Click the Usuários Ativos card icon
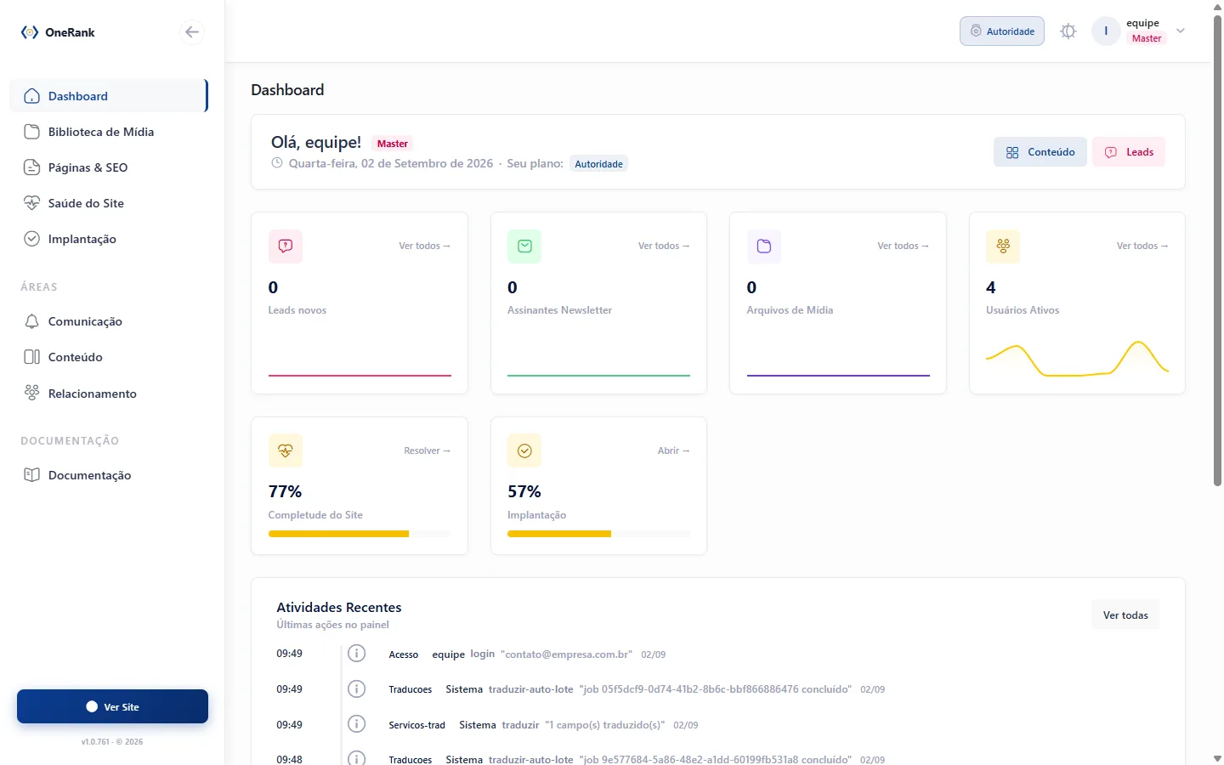This screenshot has height=765, width=1224. click(x=1003, y=246)
